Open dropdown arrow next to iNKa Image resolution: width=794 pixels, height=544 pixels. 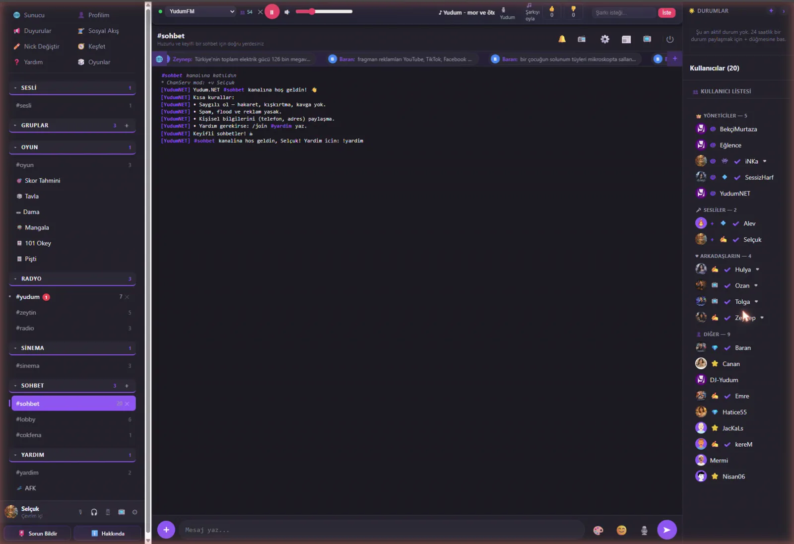point(765,161)
